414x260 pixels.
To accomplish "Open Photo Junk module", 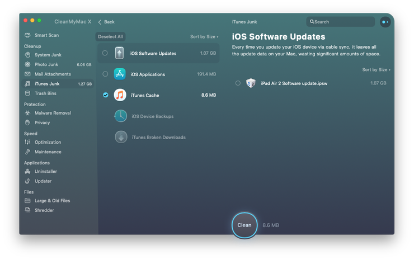I will point(46,64).
